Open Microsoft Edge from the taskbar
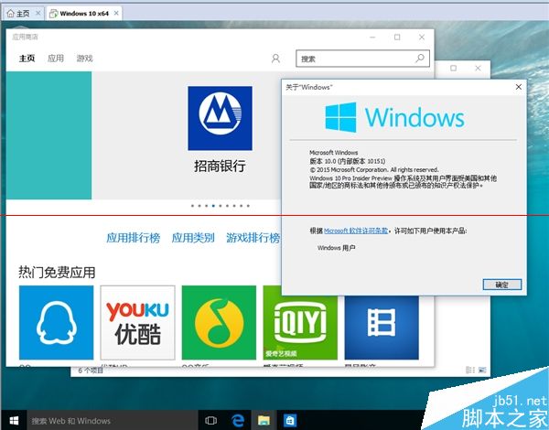Image resolution: width=549 pixels, height=430 pixels. [x=237, y=421]
